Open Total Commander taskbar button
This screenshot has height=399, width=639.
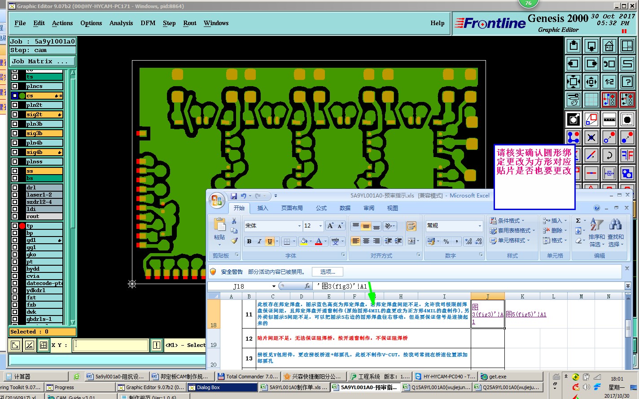(x=248, y=377)
